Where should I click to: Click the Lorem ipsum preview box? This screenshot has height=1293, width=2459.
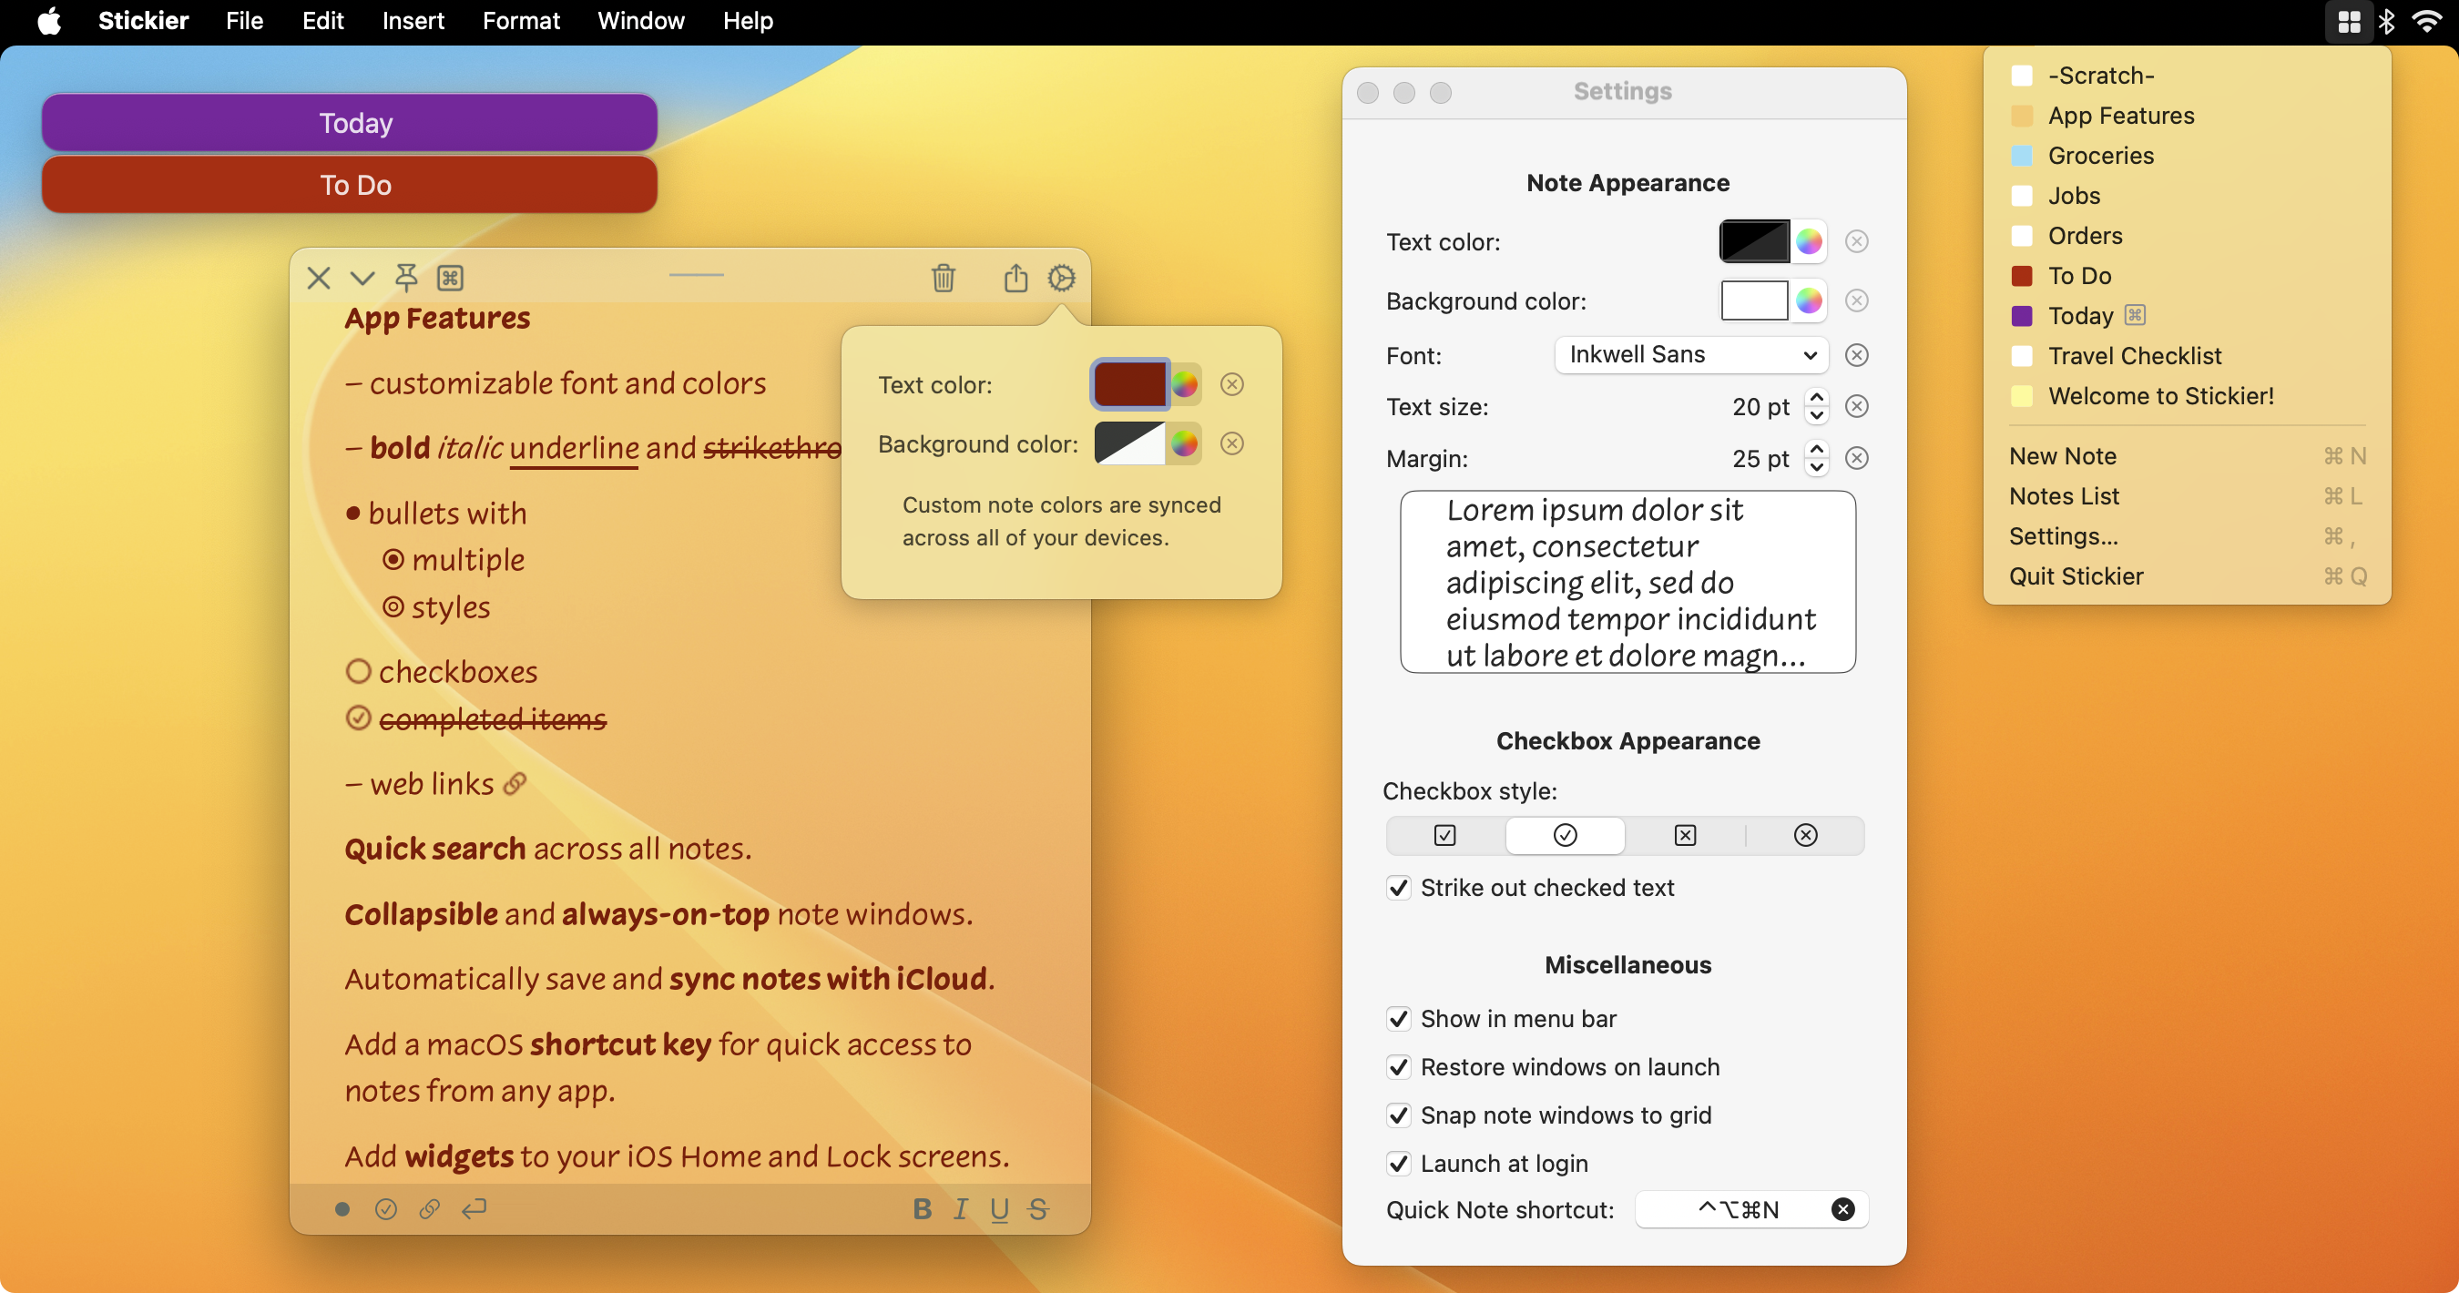pos(1627,582)
